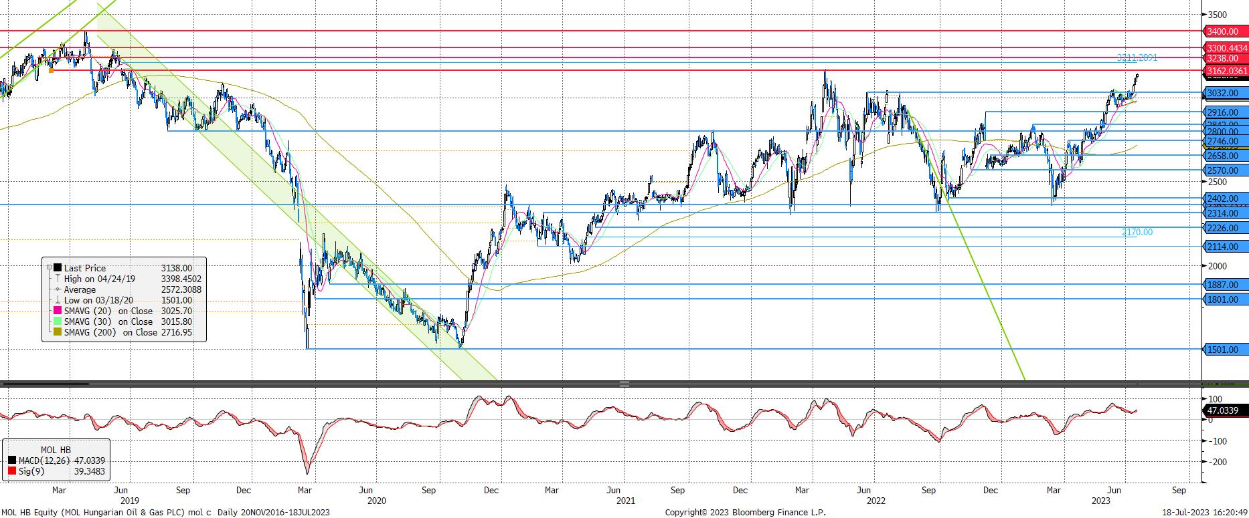Click the Average marker icon in legend
This screenshot has height=518, width=1249.
click(x=58, y=289)
